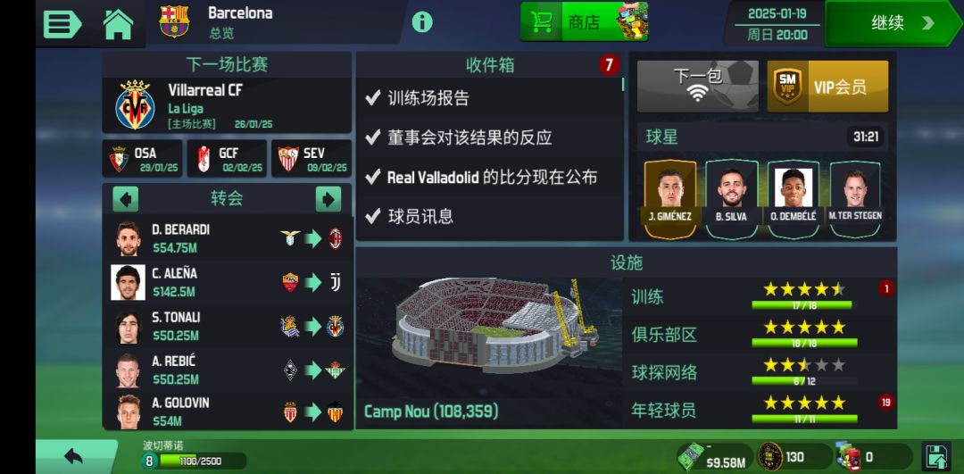The height and width of the screenshot is (474, 964).
Task: Open the cash balance $9.58M
Action: point(715,458)
